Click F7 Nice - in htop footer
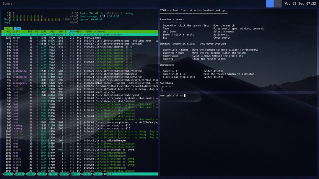This screenshot has width=319, height=179. (x=74, y=174)
